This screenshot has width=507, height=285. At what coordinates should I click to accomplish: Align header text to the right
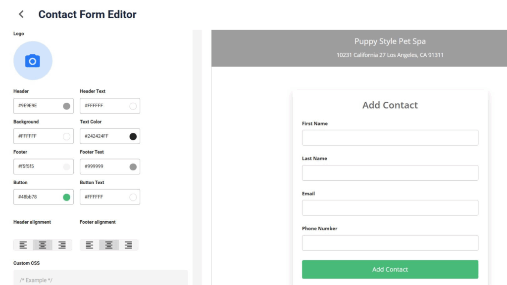[x=62, y=245]
